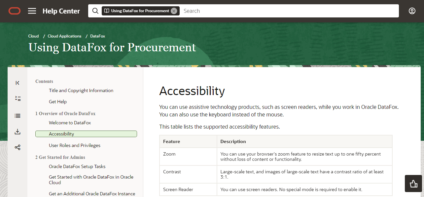The height and width of the screenshot is (197, 424).
Task: Open User Roles and Privileges topic
Action: click(x=75, y=145)
